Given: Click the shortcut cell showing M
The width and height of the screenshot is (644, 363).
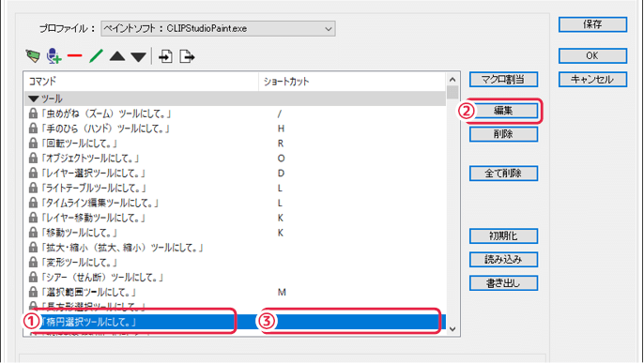Looking at the screenshot, I should point(282,292).
